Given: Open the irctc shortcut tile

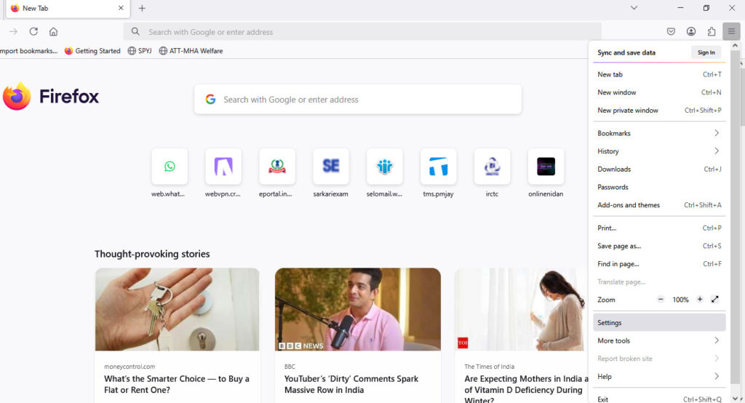Looking at the screenshot, I should click(492, 167).
